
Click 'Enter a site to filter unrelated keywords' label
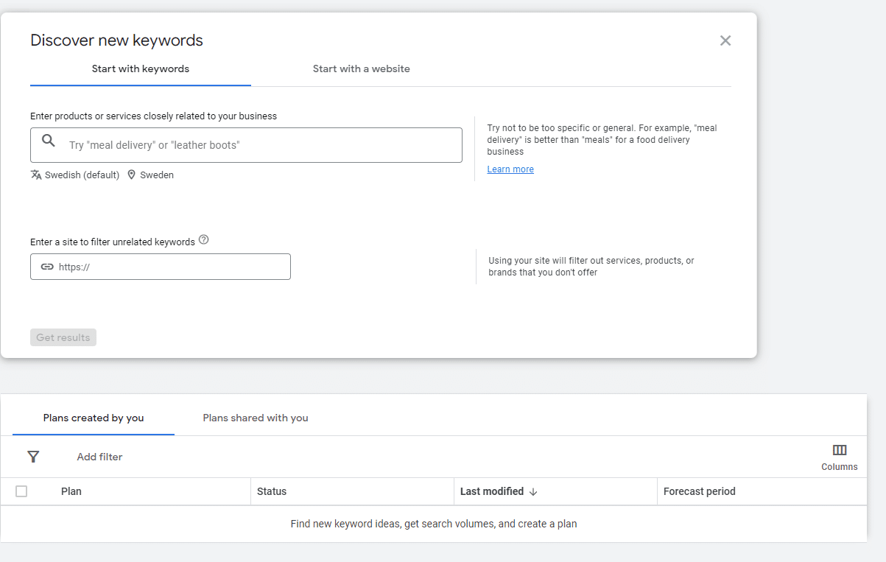pos(113,242)
